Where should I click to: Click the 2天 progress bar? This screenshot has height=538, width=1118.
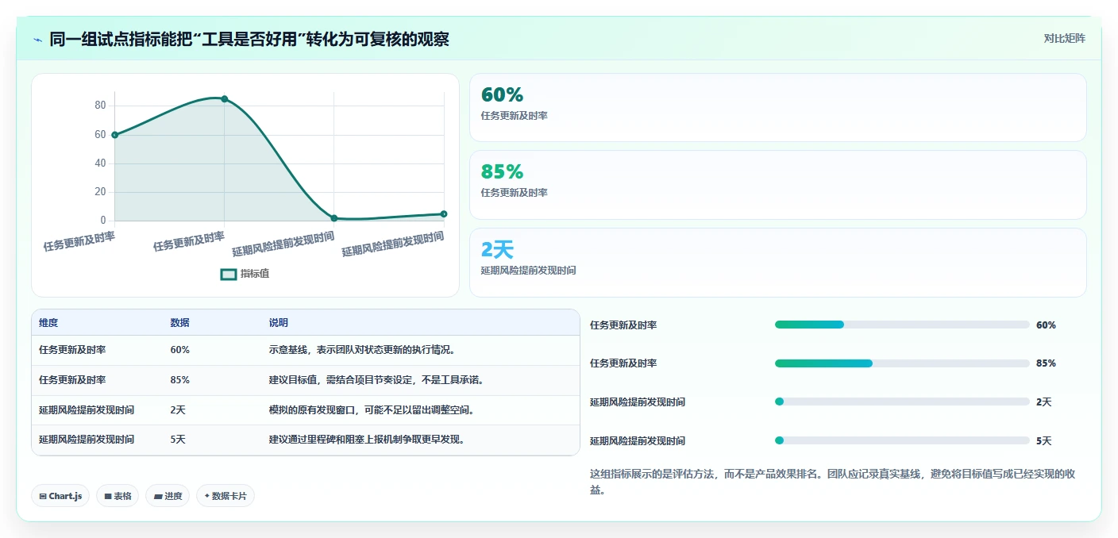(x=902, y=402)
